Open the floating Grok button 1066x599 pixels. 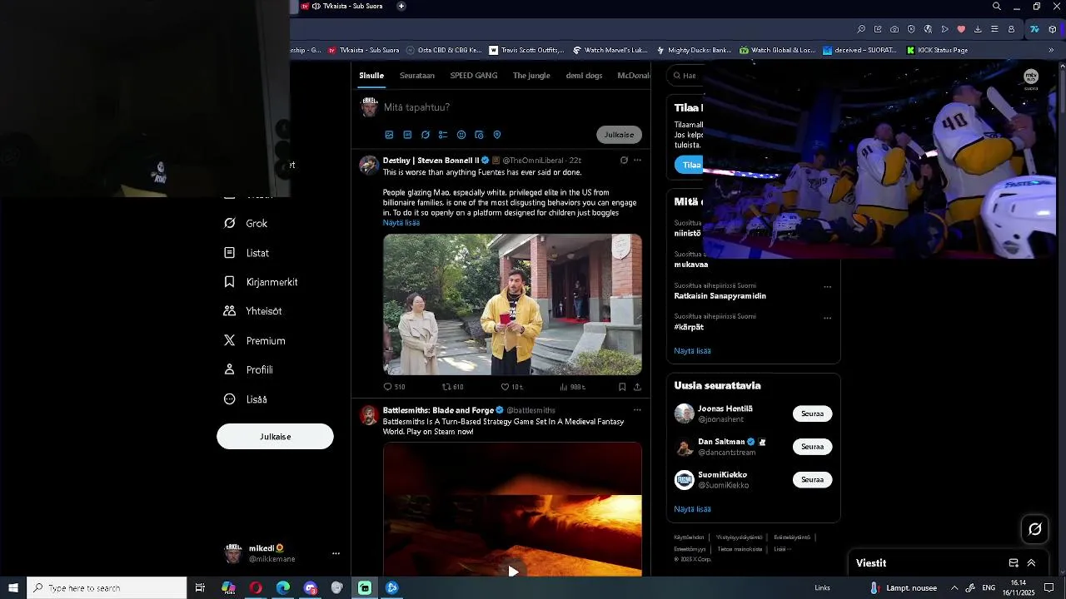[1035, 529]
